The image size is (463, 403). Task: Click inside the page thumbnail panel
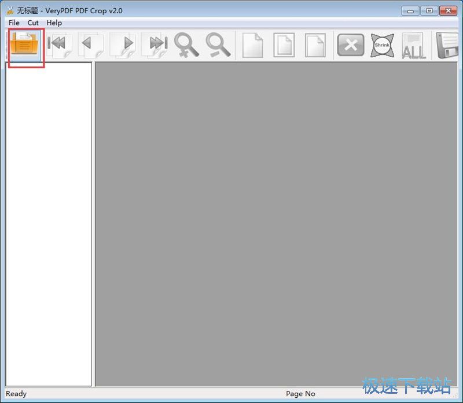(49, 225)
